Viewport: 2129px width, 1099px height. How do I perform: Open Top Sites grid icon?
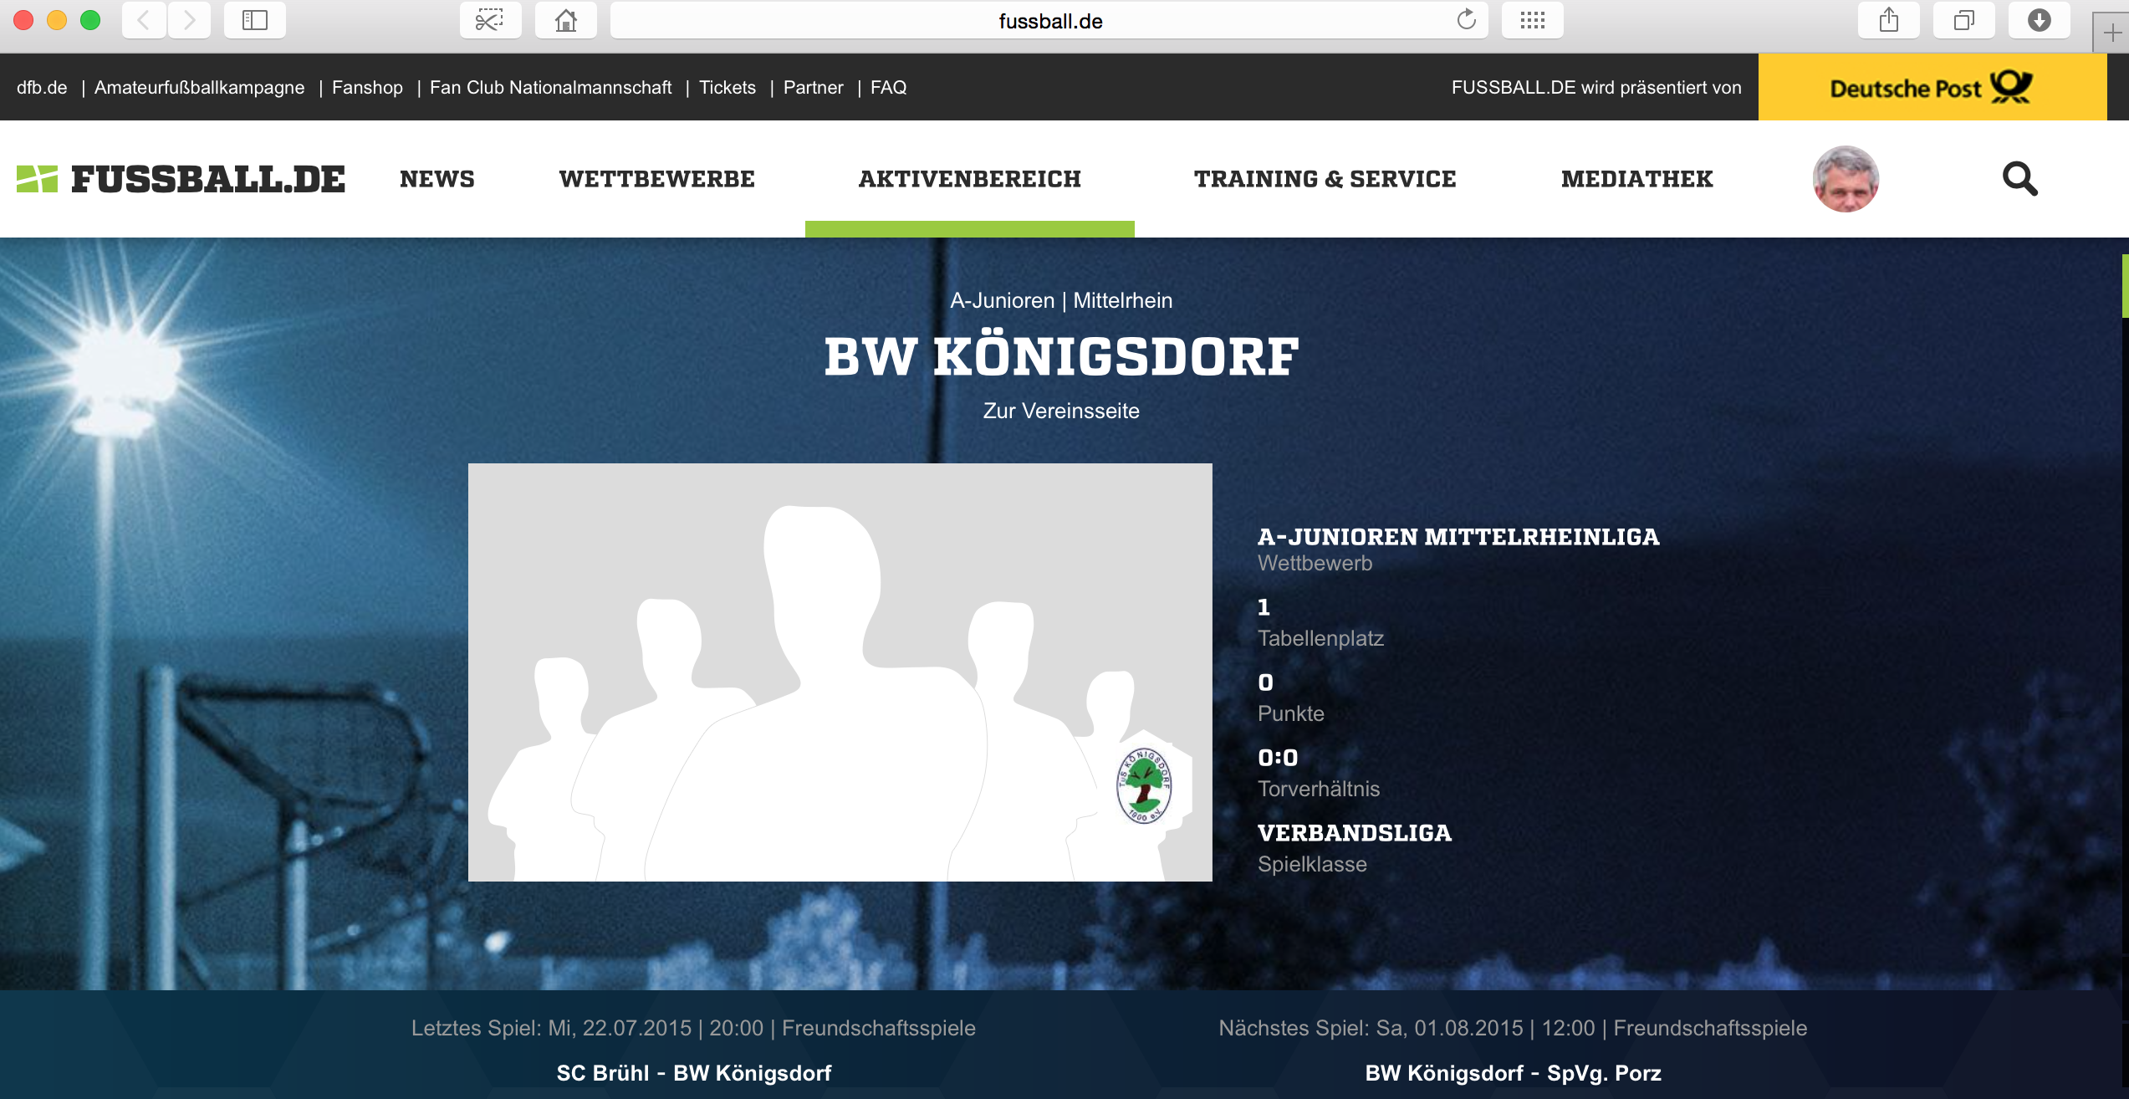click(1532, 20)
